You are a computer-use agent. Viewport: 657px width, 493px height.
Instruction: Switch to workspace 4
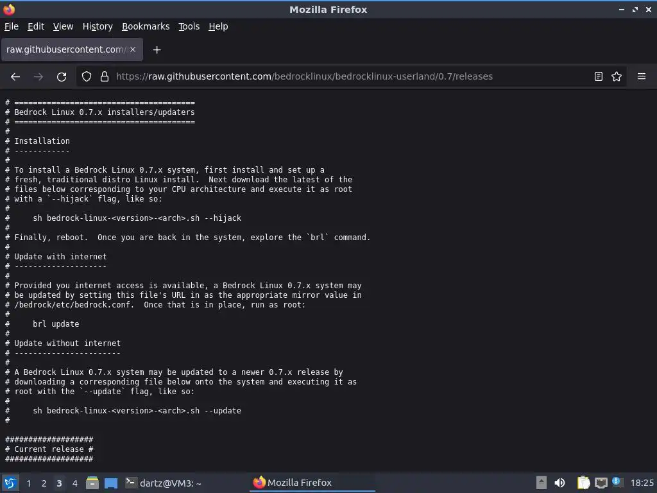coord(74,483)
